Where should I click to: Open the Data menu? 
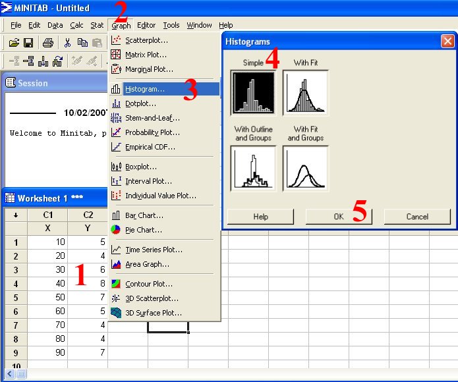click(55, 25)
